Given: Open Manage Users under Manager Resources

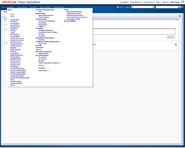Looking at the screenshot, I should [x=43, y=53].
